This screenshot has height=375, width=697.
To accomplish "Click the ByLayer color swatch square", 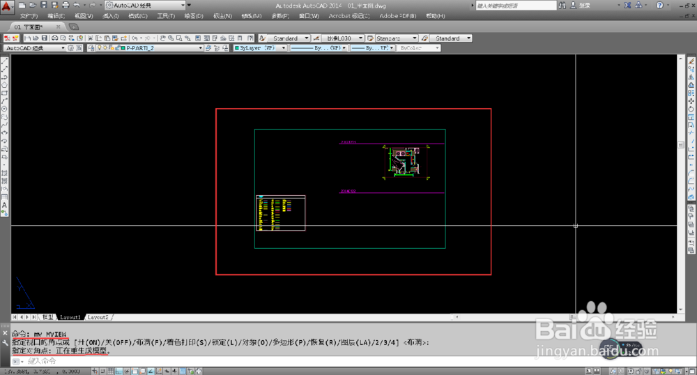I will click(x=237, y=48).
